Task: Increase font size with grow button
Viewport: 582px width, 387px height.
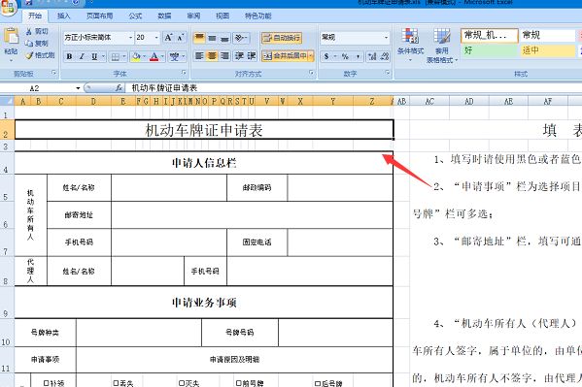Action: (168, 38)
